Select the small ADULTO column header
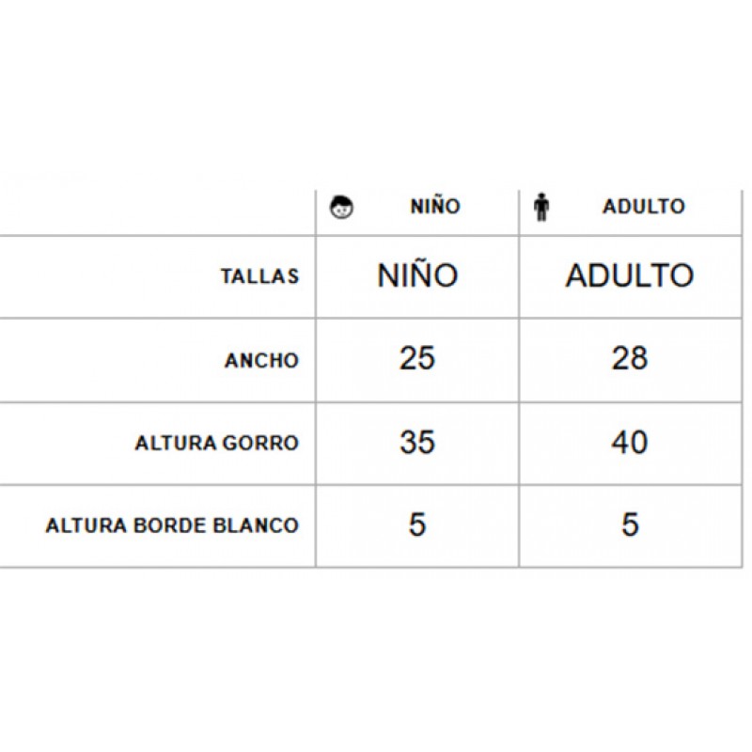 pos(644,207)
